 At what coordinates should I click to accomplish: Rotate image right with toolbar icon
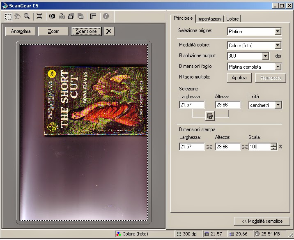pyautogui.click(x=80, y=16)
